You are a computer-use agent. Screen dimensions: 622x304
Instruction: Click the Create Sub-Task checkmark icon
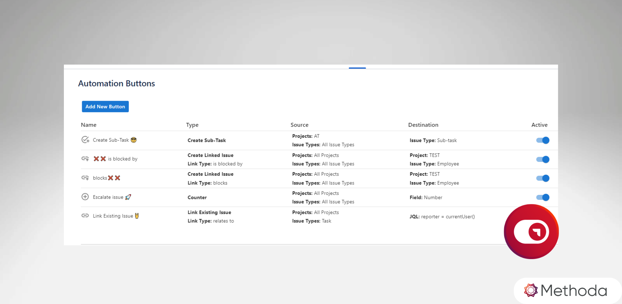pos(85,140)
